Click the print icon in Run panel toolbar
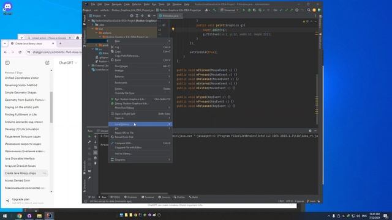The width and height of the screenshot is (392, 220). (96, 158)
